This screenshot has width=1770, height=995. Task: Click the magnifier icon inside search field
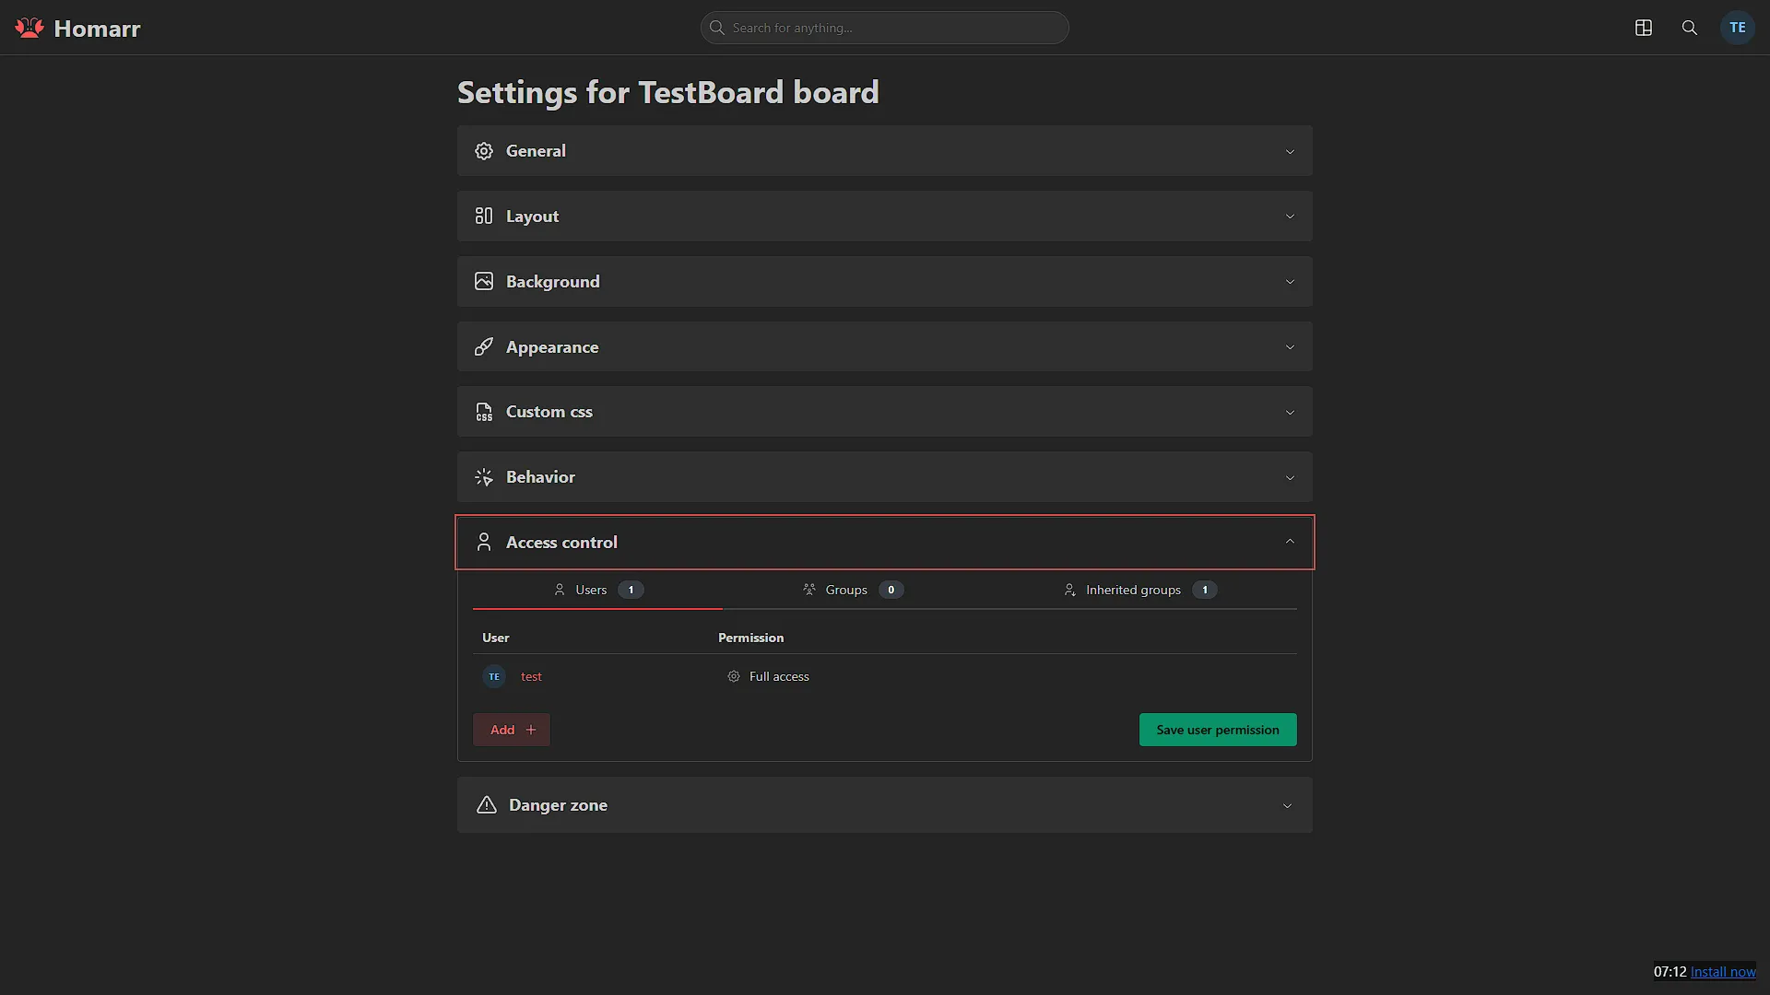pyautogui.click(x=717, y=28)
